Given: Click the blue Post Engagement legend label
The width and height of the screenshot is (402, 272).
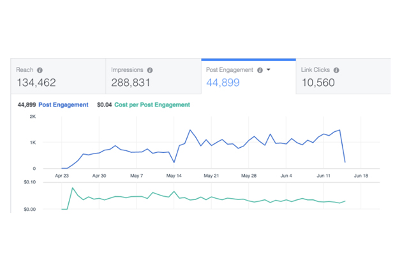Looking at the screenshot, I should coord(63,104).
